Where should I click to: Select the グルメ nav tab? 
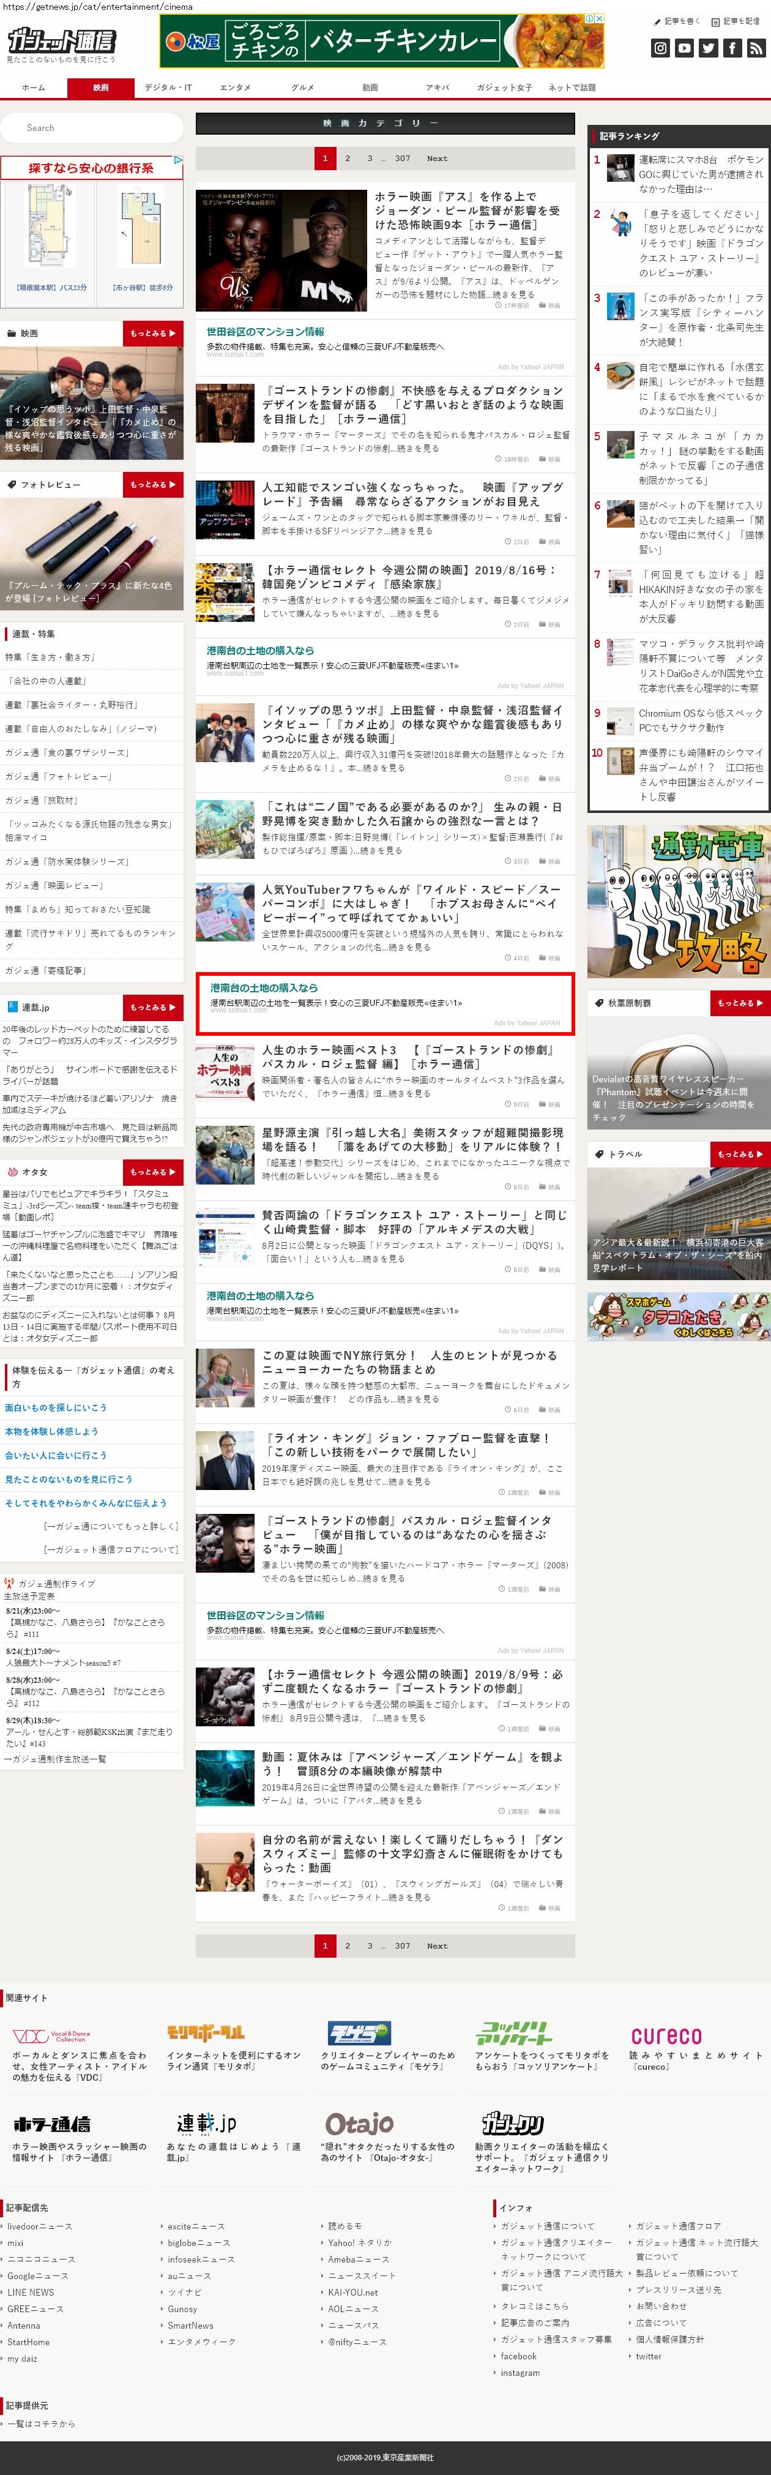click(302, 88)
